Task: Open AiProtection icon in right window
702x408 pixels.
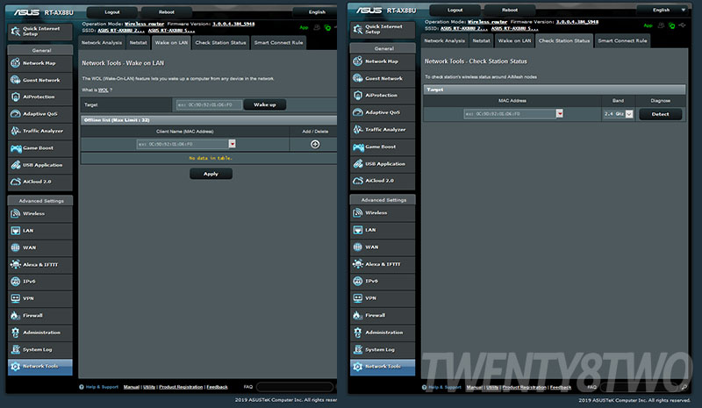Action: (358, 95)
